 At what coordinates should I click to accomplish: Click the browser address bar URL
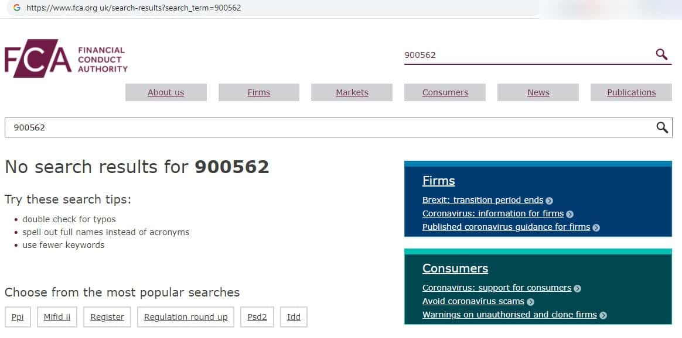click(134, 8)
